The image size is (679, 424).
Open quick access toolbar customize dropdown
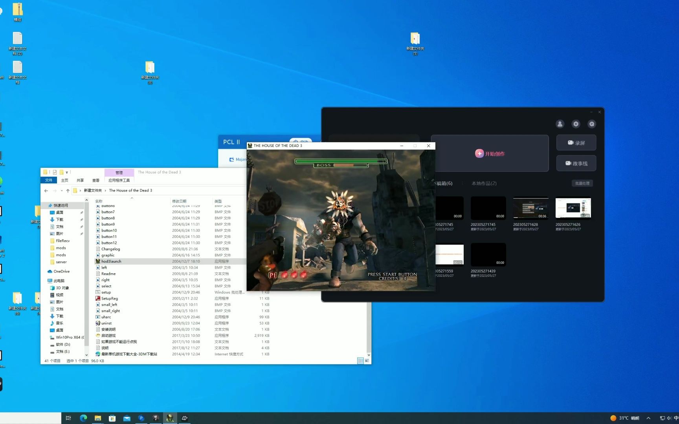(67, 172)
